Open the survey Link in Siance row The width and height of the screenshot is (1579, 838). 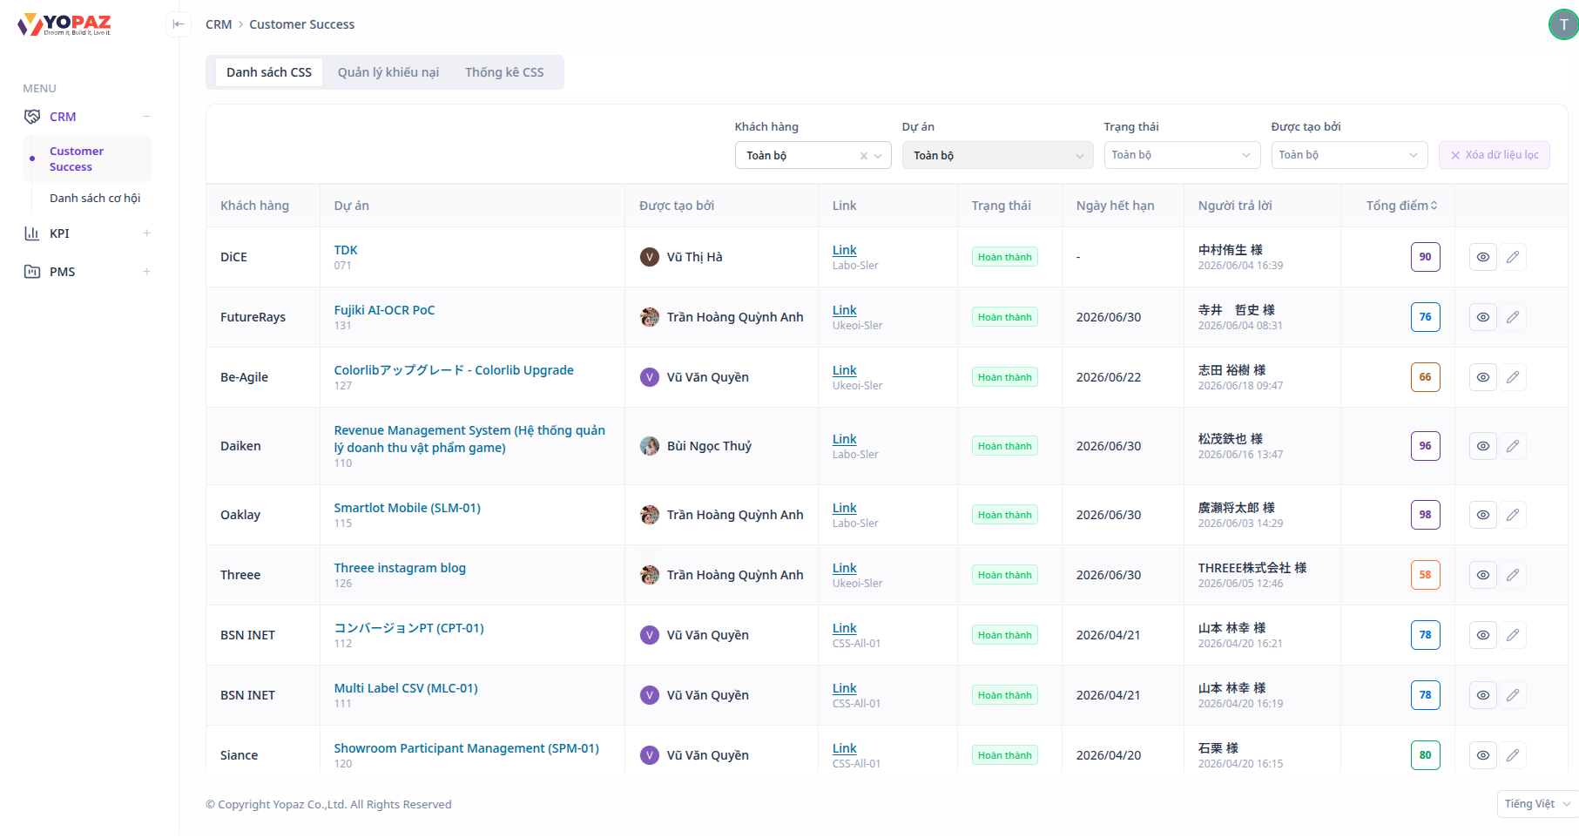click(x=844, y=748)
